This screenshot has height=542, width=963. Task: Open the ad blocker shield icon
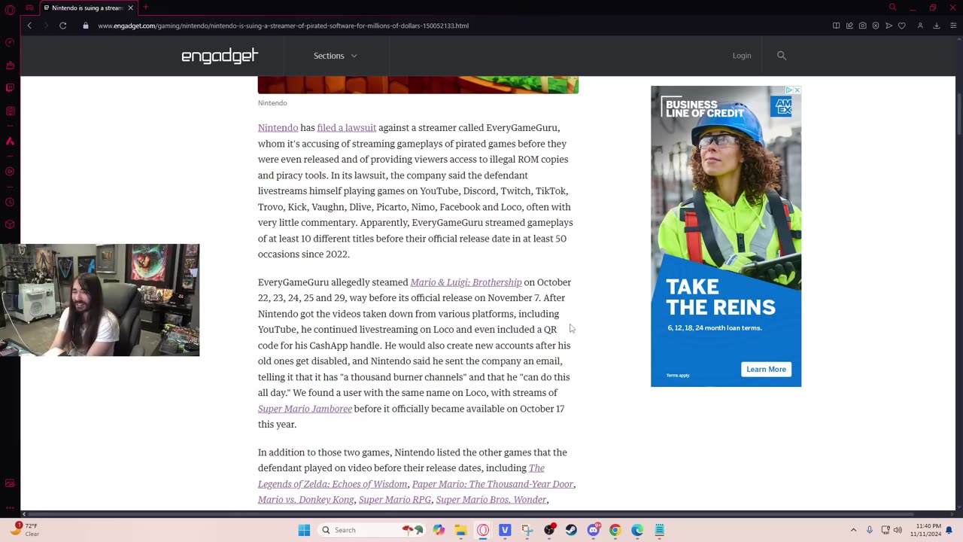(x=876, y=26)
